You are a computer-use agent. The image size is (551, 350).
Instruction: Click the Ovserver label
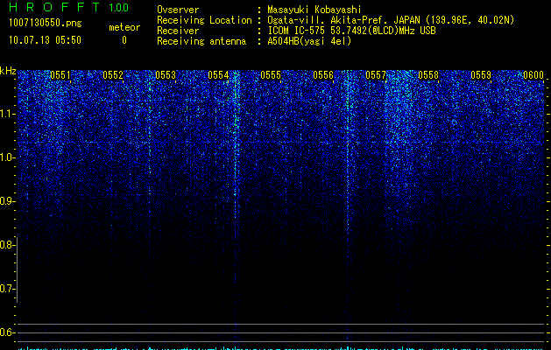(178, 10)
